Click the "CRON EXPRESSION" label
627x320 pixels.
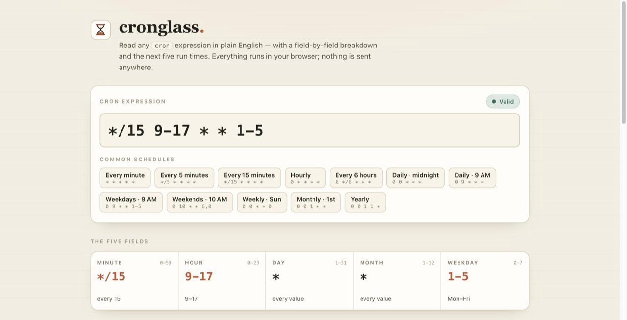tap(133, 102)
